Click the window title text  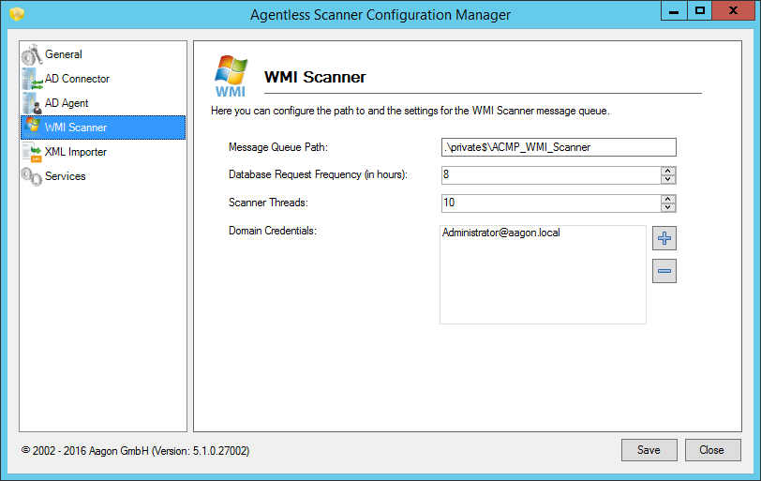tap(380, 15)
